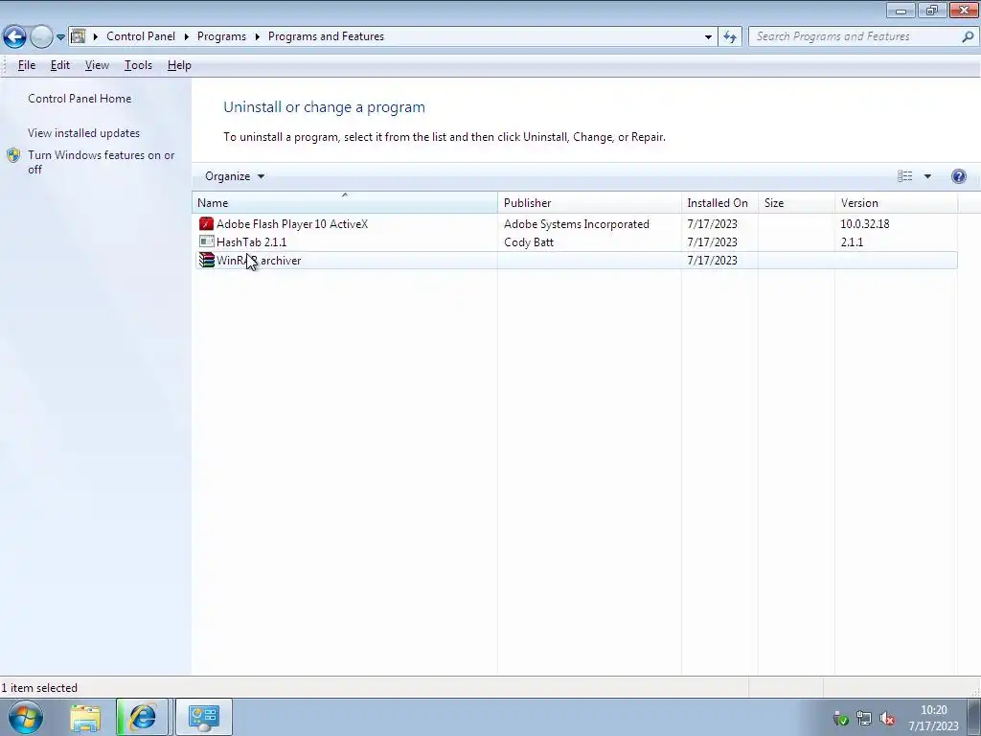The width and height of the screenshot is (981, 736).
Task: Click the Control Panel icon in address bar
Action: click(79, 36)
